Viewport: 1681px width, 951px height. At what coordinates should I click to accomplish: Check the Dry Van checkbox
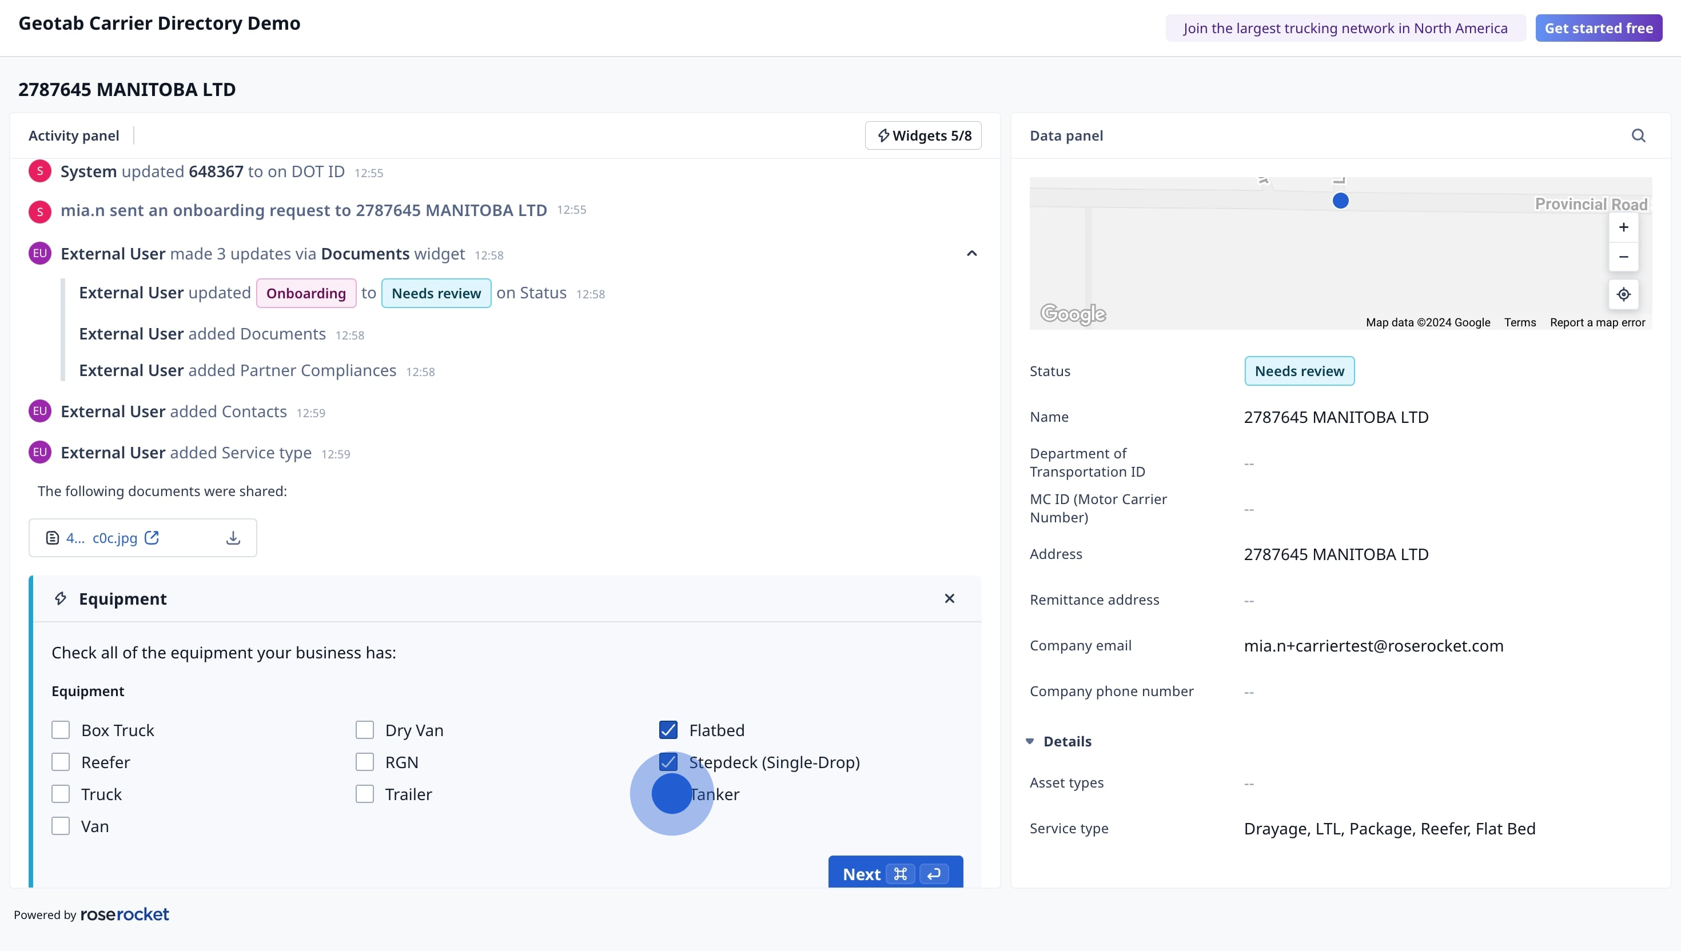[365, 730]
